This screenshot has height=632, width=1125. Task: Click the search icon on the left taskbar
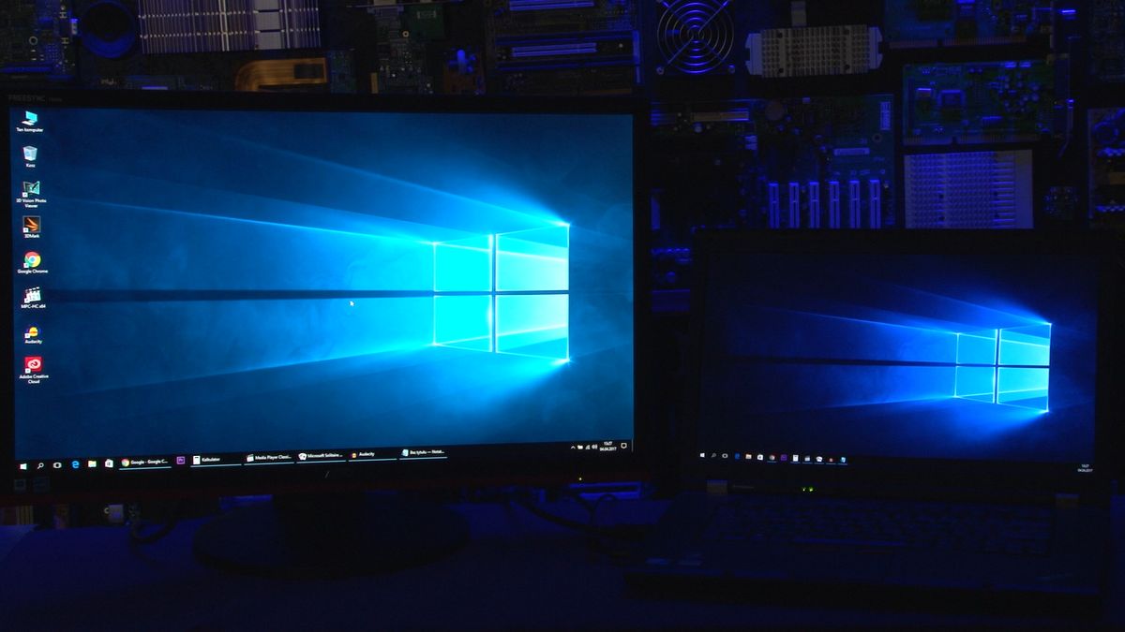(x=39, y=464)
